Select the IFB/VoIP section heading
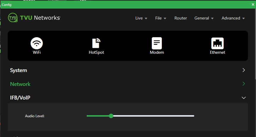Viewport: 256px width, 137px height. coord(20,98)
